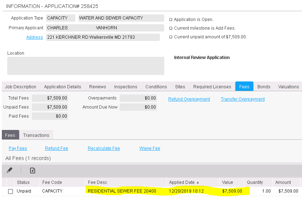Screen dimensions: 302x198
Task: Click the Refund Overpayment link
Action: 189,99
